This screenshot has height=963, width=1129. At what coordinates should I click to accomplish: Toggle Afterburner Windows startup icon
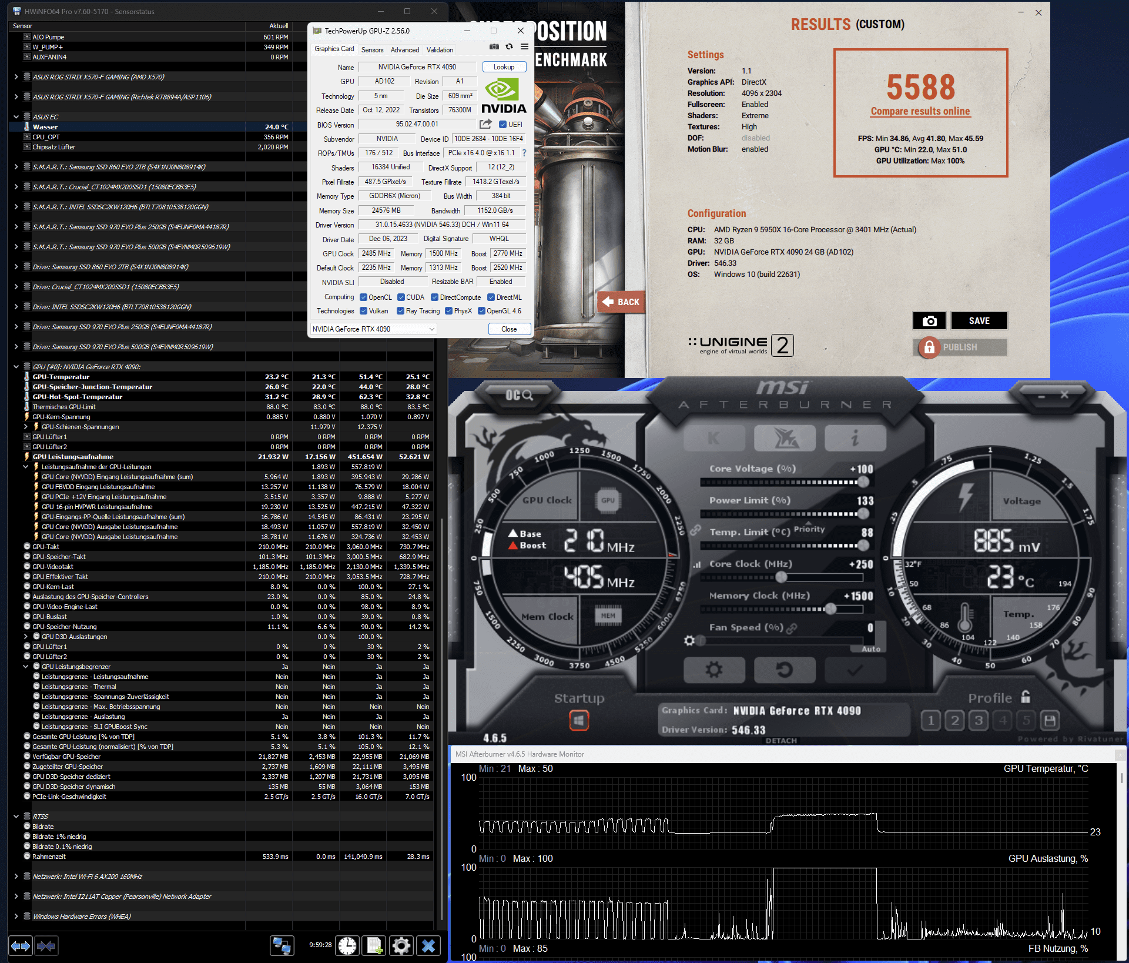(579, 720)
